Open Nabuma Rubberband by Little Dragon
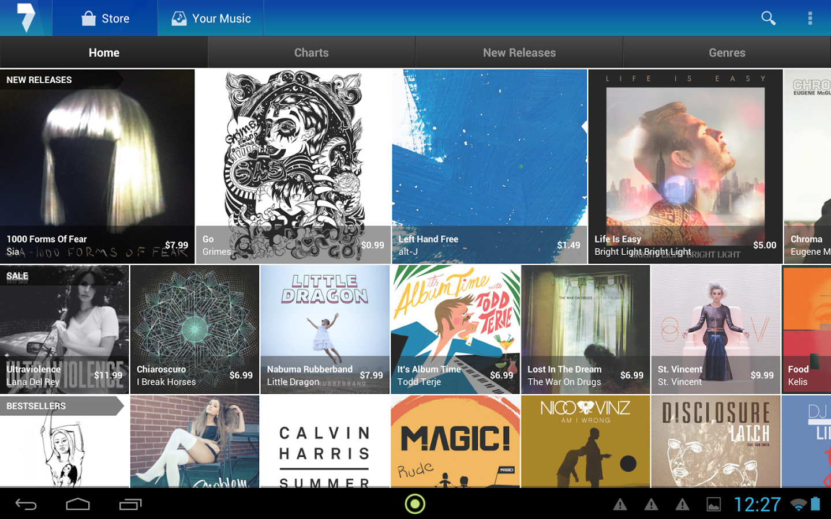The height and width of the screenshot is (519, 831). click(325, 329)
